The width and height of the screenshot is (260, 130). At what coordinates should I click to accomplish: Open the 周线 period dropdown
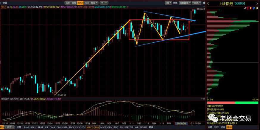(94, 3)
